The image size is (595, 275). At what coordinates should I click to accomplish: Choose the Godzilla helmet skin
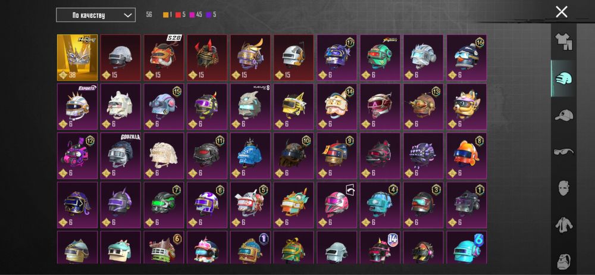tap(121, 155)
